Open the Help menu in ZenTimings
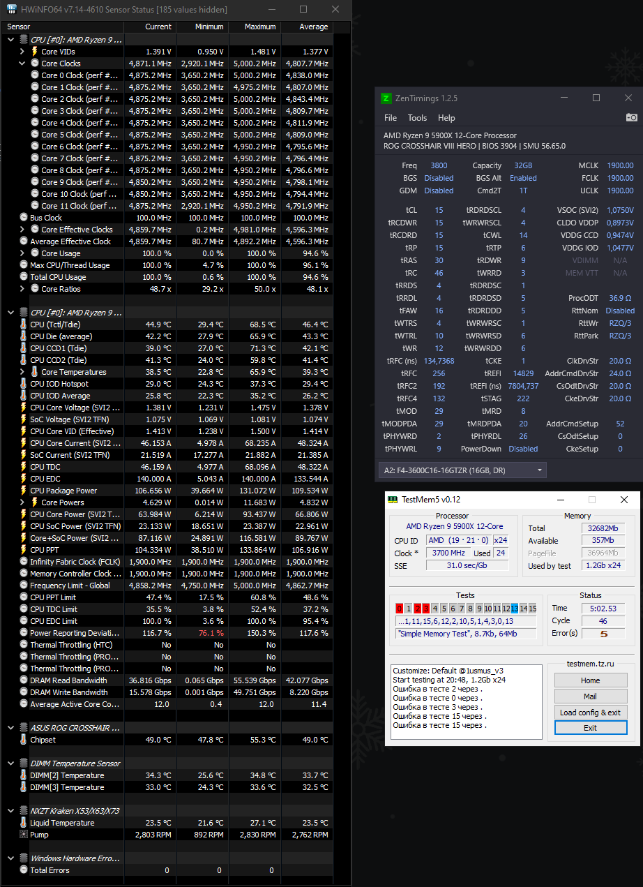The image size is (643, 887). [446, 118]
